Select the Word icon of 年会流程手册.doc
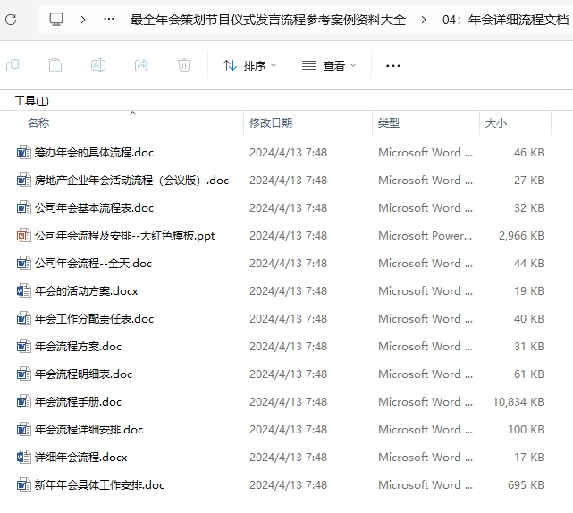The width and height of the screenshot is (573, 513). 23,402
